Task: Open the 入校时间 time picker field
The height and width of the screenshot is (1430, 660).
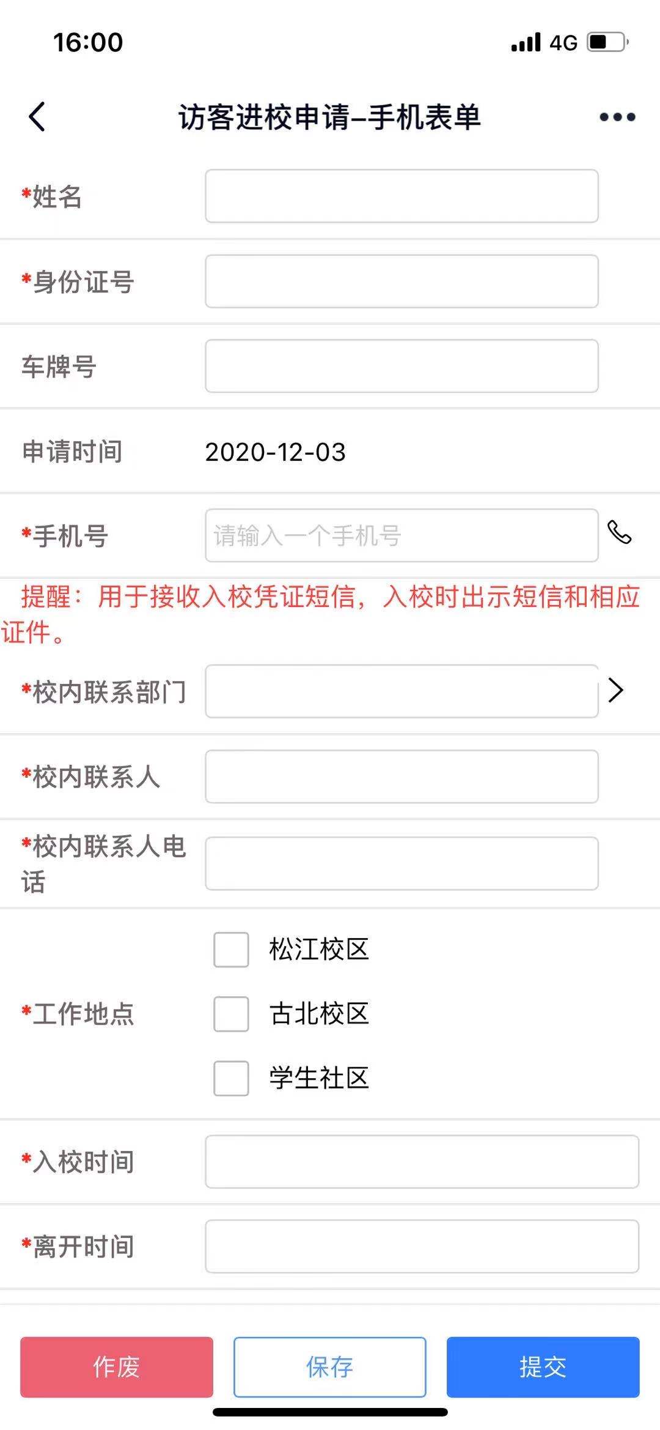Action: tap(422, 1162)
